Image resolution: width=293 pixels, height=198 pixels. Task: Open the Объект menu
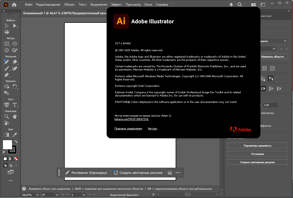[70, 5]
